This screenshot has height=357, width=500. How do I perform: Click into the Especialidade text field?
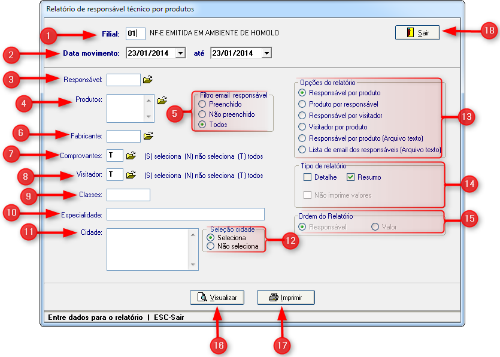(x=186, y=214)
